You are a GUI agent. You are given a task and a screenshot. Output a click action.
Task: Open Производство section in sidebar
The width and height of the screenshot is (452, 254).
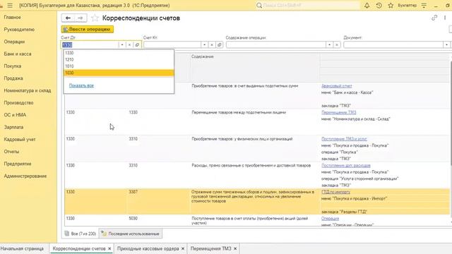pos(18,103)
